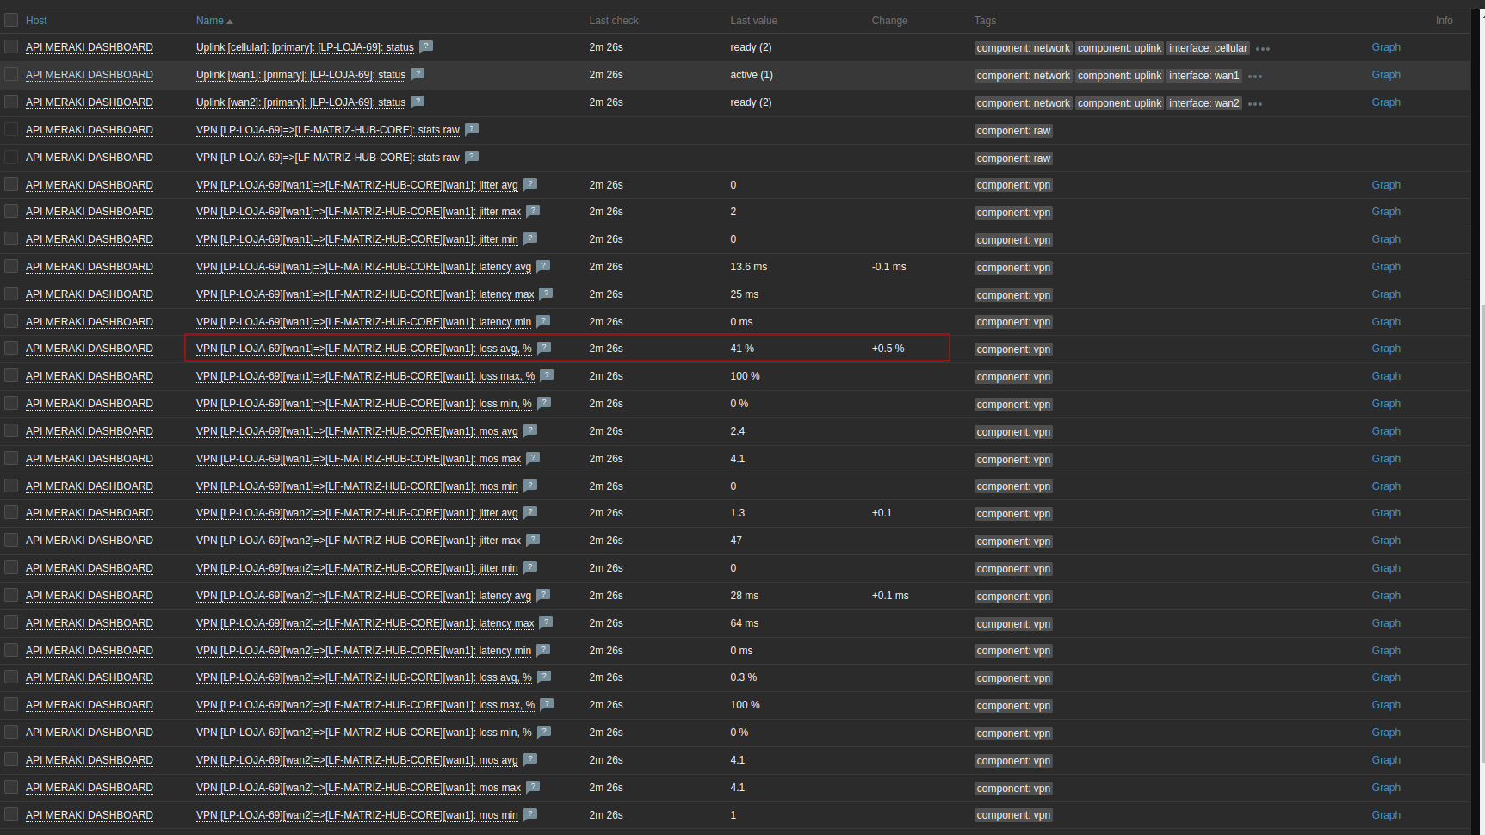Select the '64 ms' last value
The height and width of the screenshot is (835, 1485).
click(745, 623)
